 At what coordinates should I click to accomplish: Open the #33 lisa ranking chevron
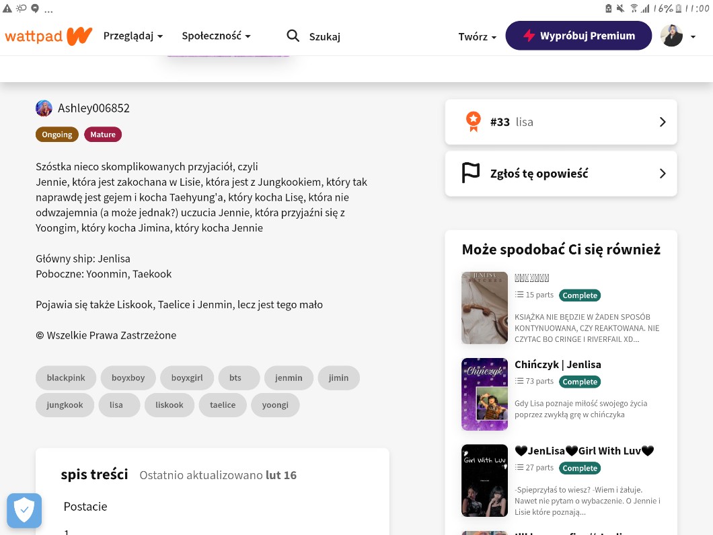[x=663, y=122]
